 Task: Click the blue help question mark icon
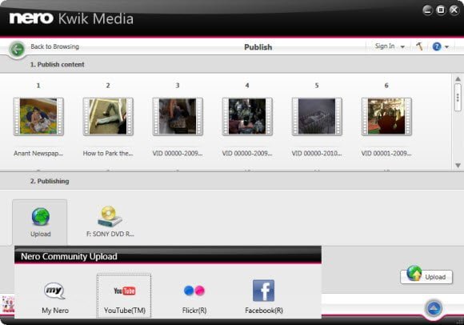point(437,46)
